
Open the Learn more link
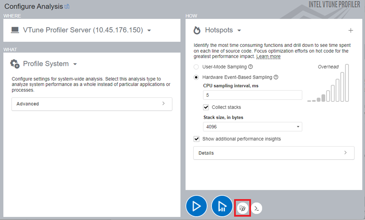click(x=268, y=57)
